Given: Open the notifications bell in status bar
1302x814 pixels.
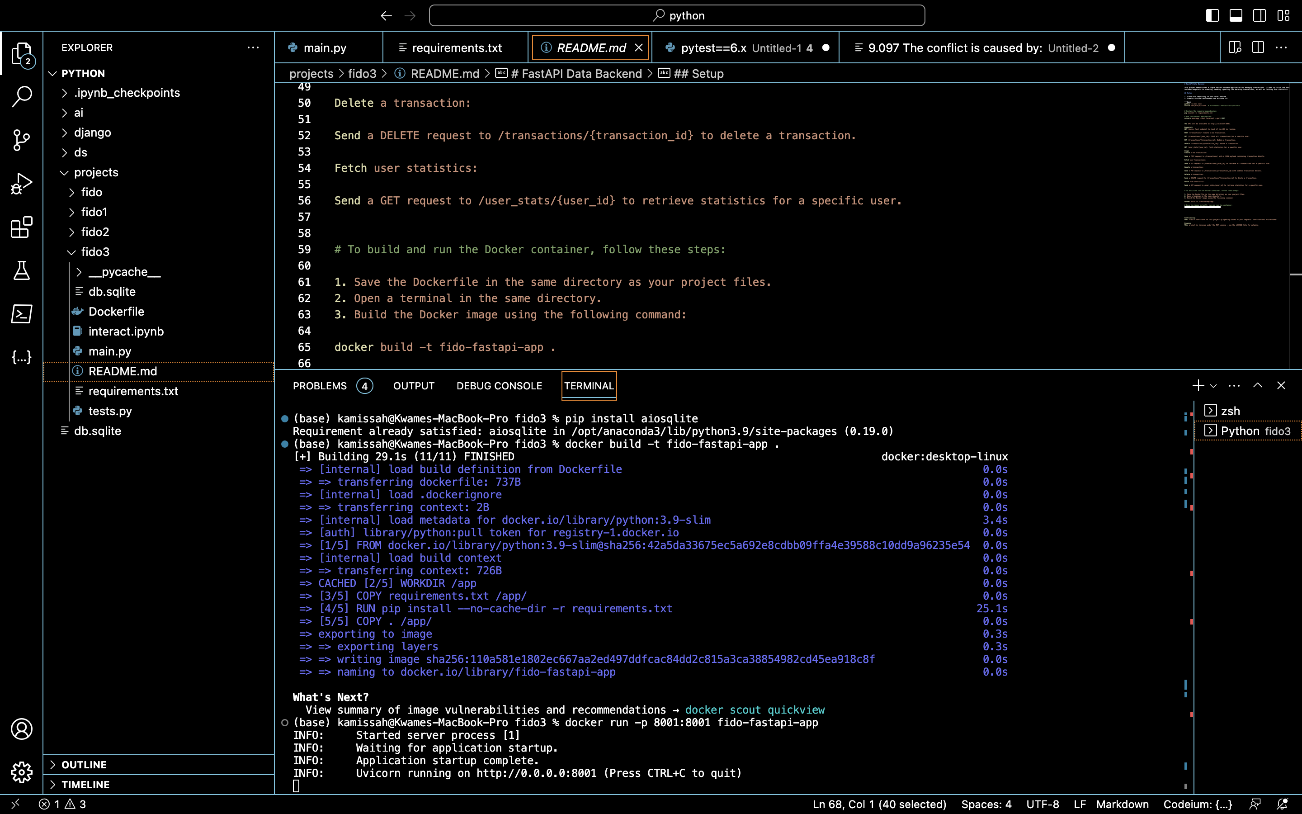Looking at the screenshot, I should pyautogui.click(x=1283, y=804).
